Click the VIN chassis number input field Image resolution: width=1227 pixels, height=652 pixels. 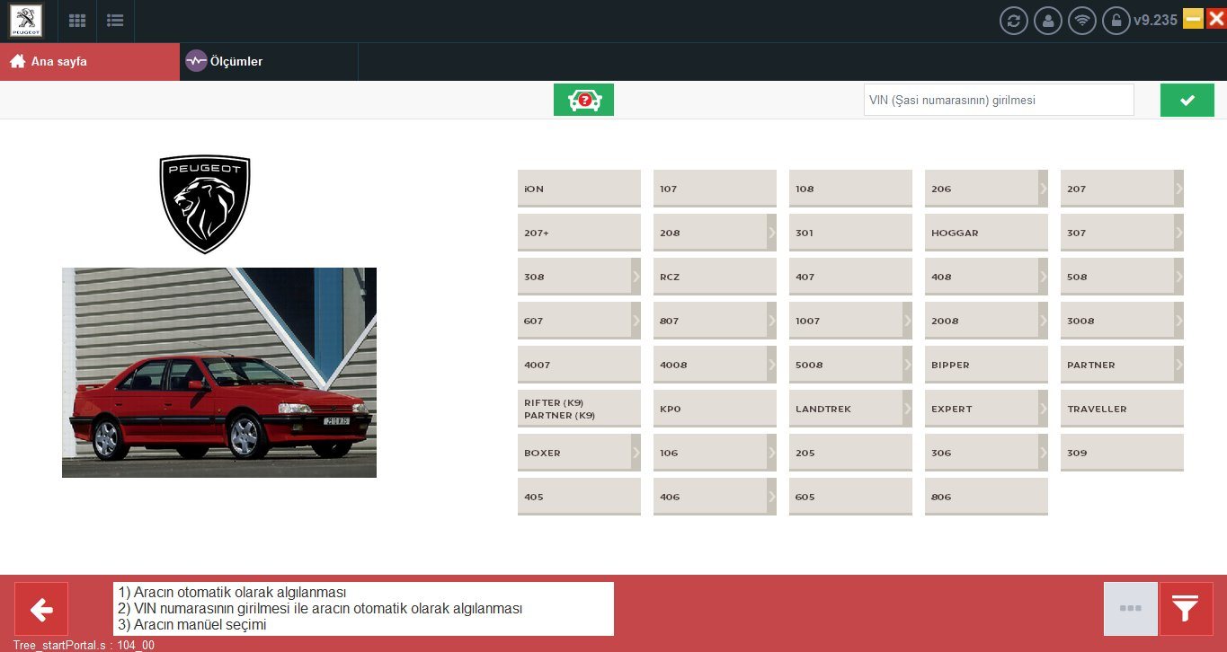999,100
